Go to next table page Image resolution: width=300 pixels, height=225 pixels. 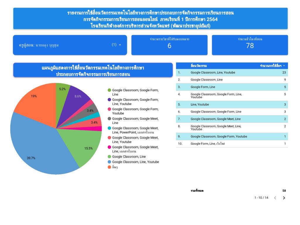(284, 198)
